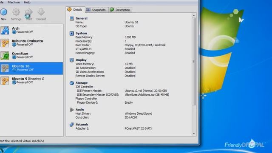The image size is (272, 153).
Task: Click the Audio section speaker icon
Action: coord(72,110)
